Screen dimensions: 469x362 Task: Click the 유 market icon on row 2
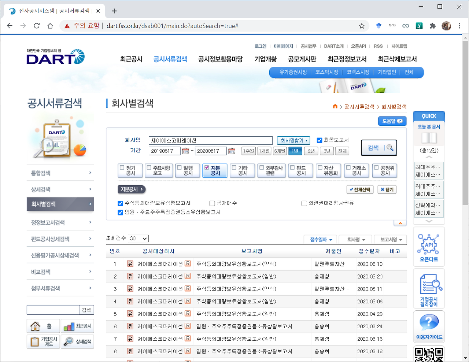point(130,276)
